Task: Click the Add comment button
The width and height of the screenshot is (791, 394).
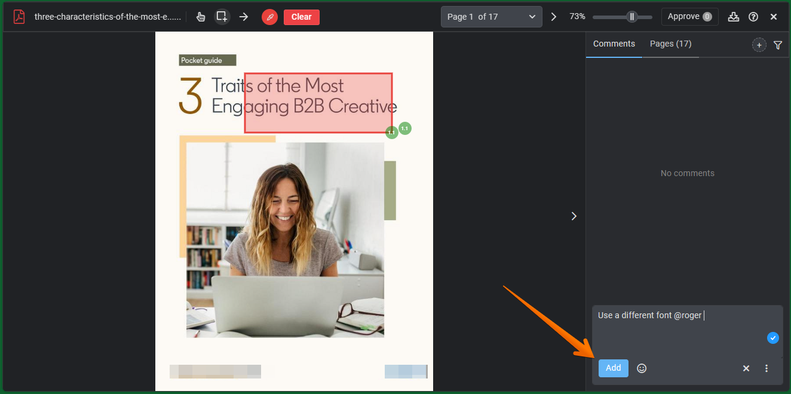Action: [613, 368]
